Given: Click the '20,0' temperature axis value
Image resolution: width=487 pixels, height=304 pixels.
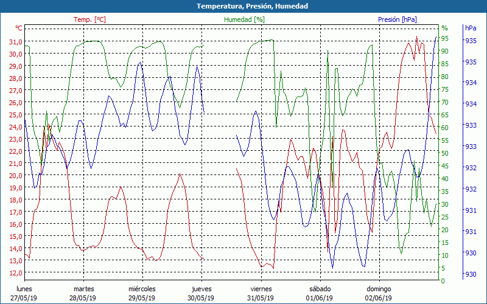Looking at the screenshot, I should [16, 175].
